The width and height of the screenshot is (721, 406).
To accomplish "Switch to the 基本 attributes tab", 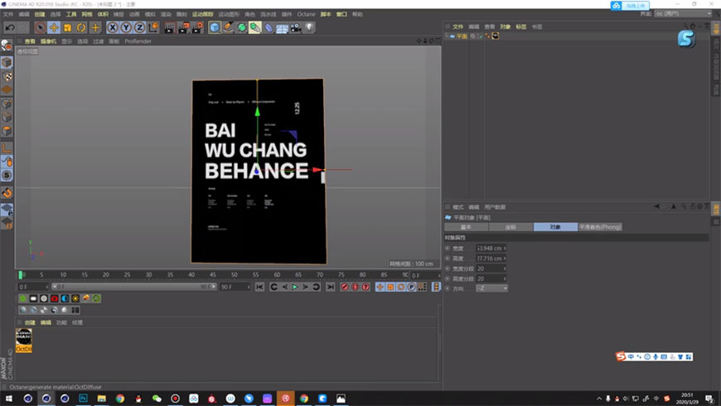I will point(467,227).
